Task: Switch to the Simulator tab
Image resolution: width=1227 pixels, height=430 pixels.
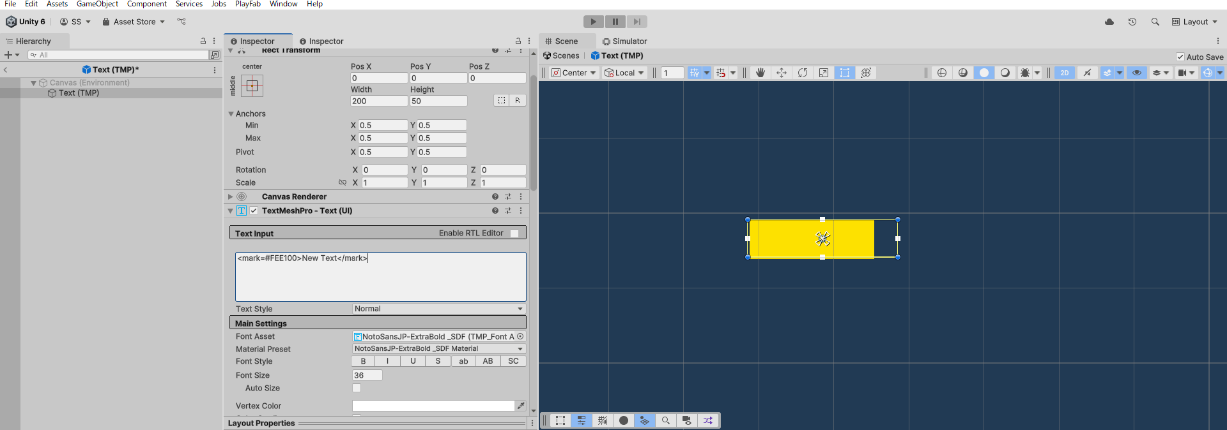Action: point(624,41)
